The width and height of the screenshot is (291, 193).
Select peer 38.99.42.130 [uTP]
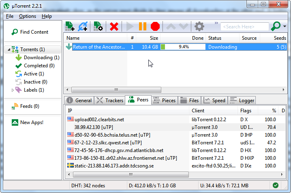175,127
